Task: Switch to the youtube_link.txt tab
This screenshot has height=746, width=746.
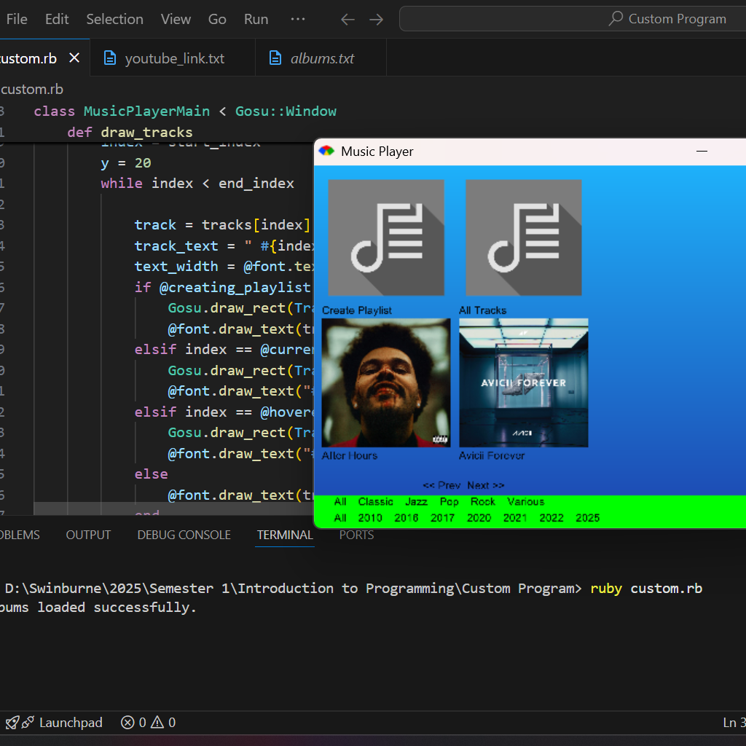Action: pos(172,58)
